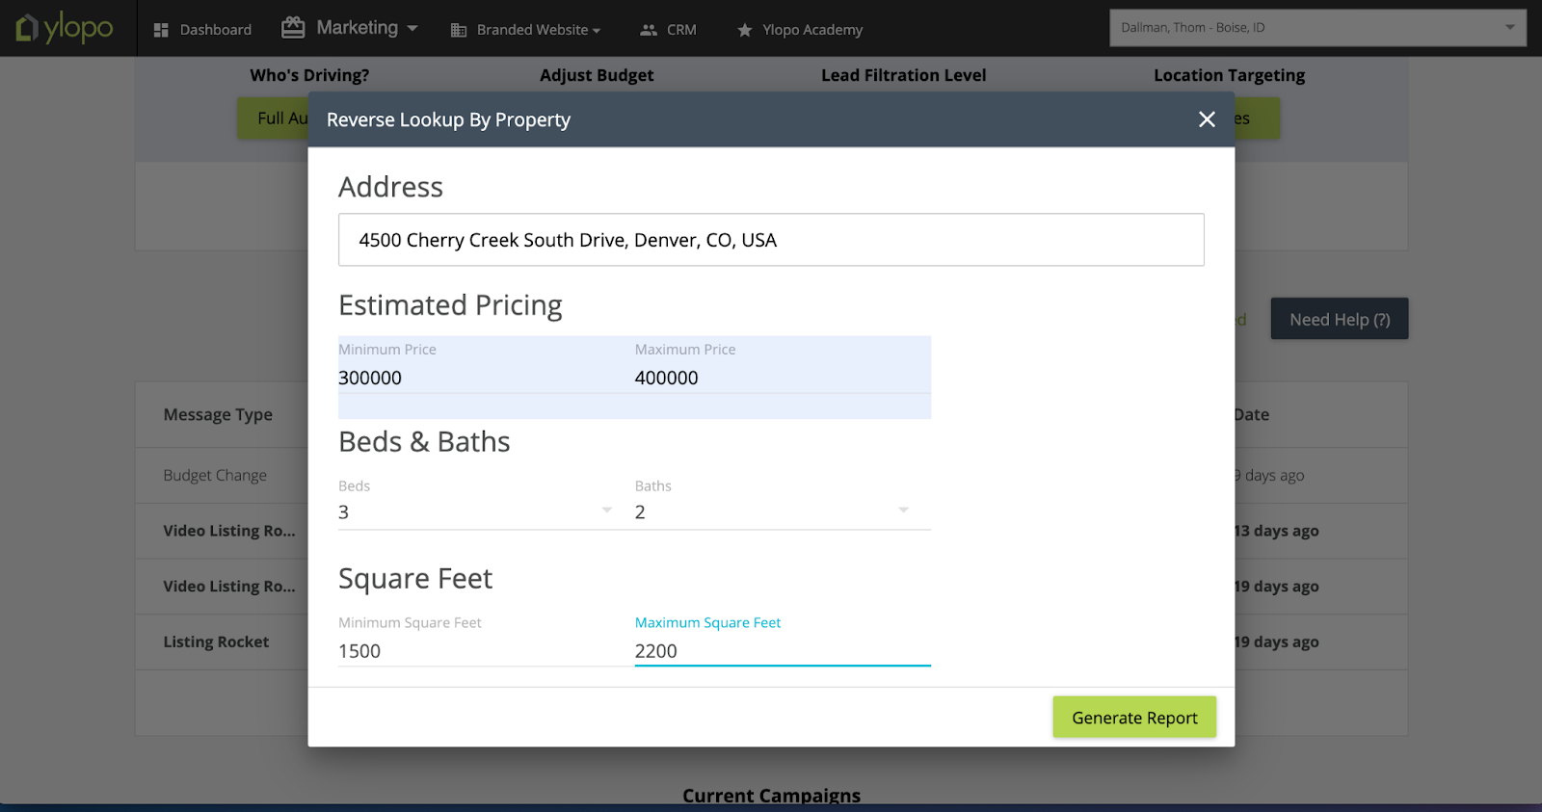The height and width of the screenshot is (812, 1542).
Task: Open the Dallman, Thom account selector
Action: click(x=1316, y=28)
